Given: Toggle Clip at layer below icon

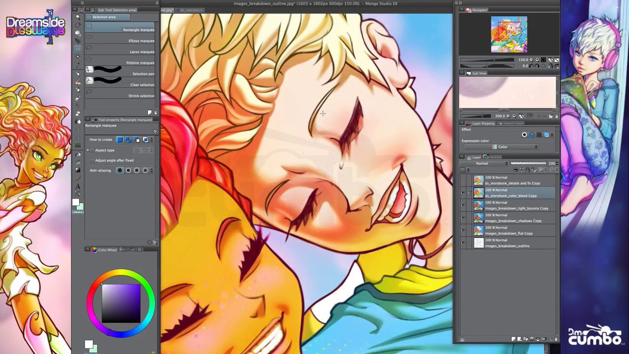Looking at the screenshot, I should pos(515,170).
